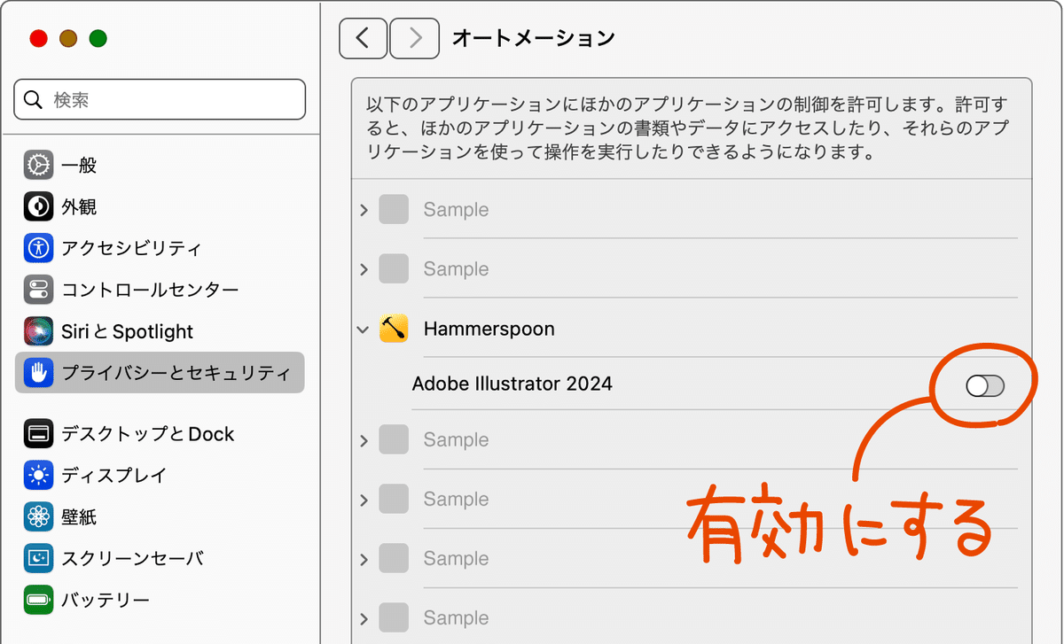Collapse the Hammerspoon disclosure chevron

coord(363,329)
